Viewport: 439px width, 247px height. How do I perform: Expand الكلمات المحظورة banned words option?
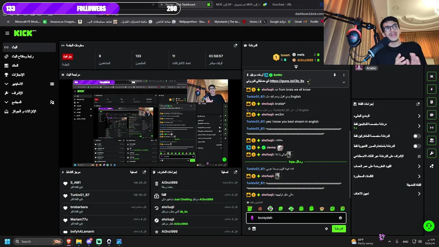[x=419, y=176]
